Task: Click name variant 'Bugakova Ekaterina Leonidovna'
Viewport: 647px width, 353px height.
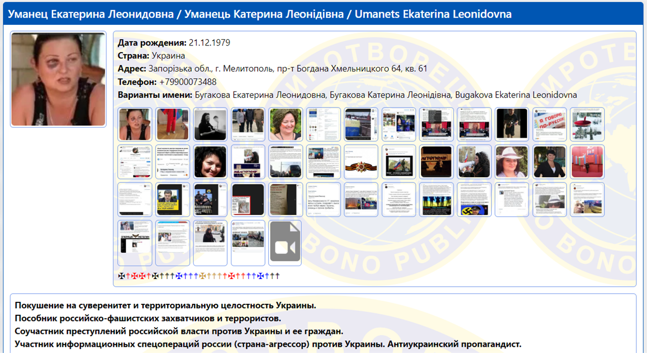Action: (517, 95)
